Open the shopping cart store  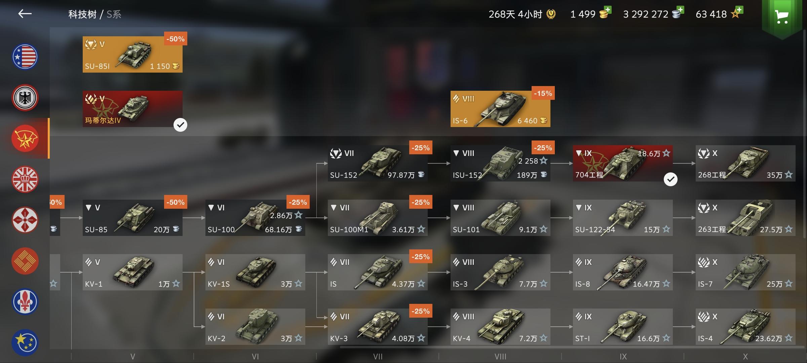coord(782,16)
